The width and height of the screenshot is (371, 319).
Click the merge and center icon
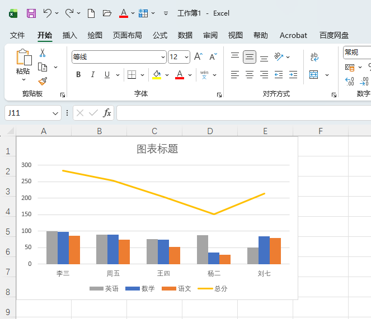coord(313,75)
